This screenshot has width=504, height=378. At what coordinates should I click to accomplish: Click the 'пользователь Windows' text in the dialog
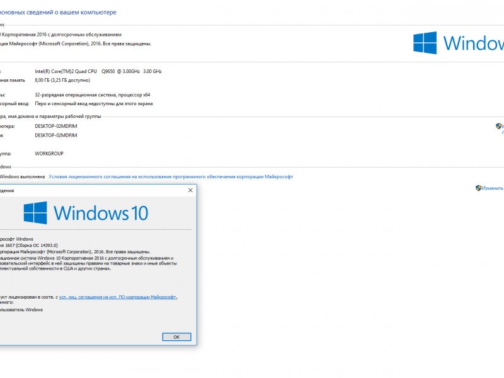point(21,310)
